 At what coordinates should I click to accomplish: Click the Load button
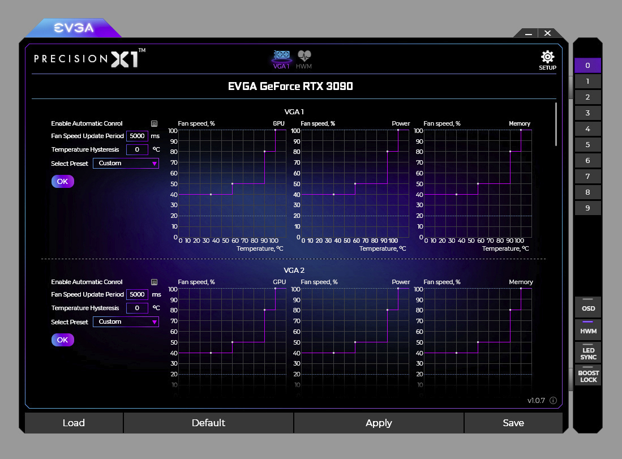74,423
